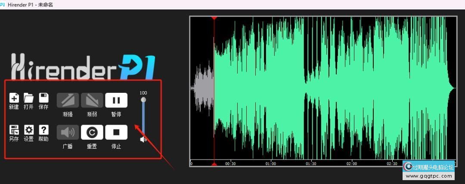Seek to 02:30 on the timeline ruler
465x184 pixels.
point(392,163)
